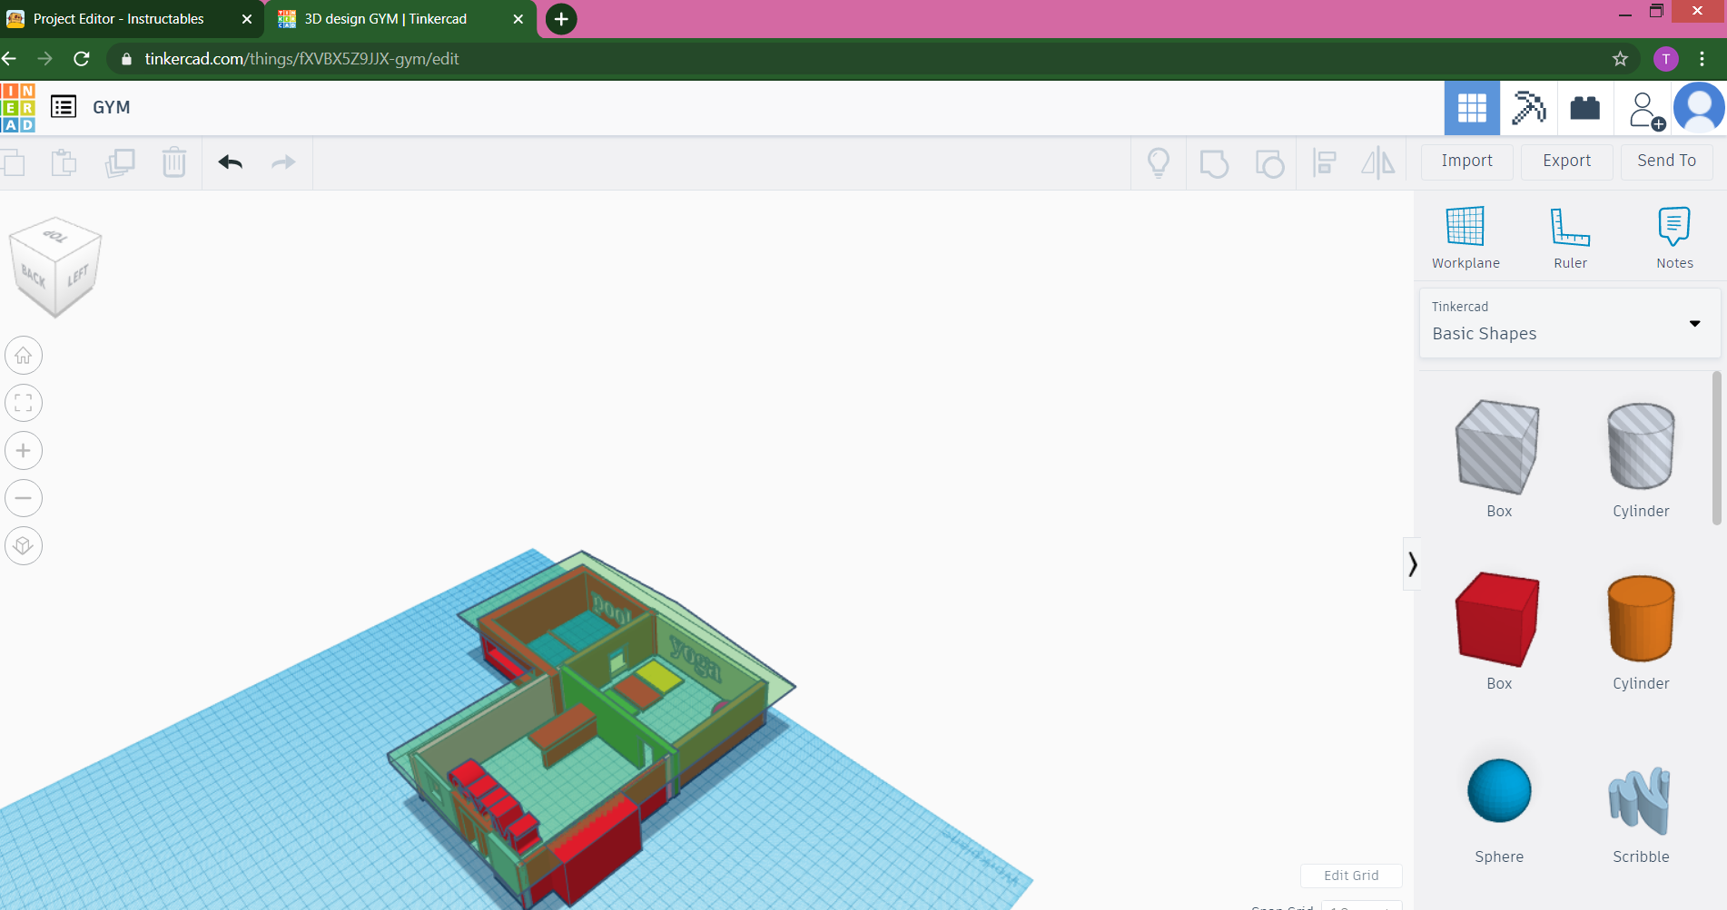The width and height of the screenshot is (1727, 910).
Task: Open the Blocks pickaxe mode
Action: click(x=1529, y=108)
